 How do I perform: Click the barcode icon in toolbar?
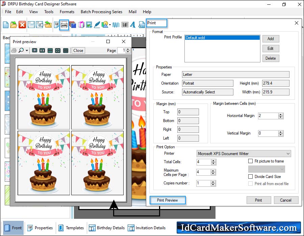125,25
